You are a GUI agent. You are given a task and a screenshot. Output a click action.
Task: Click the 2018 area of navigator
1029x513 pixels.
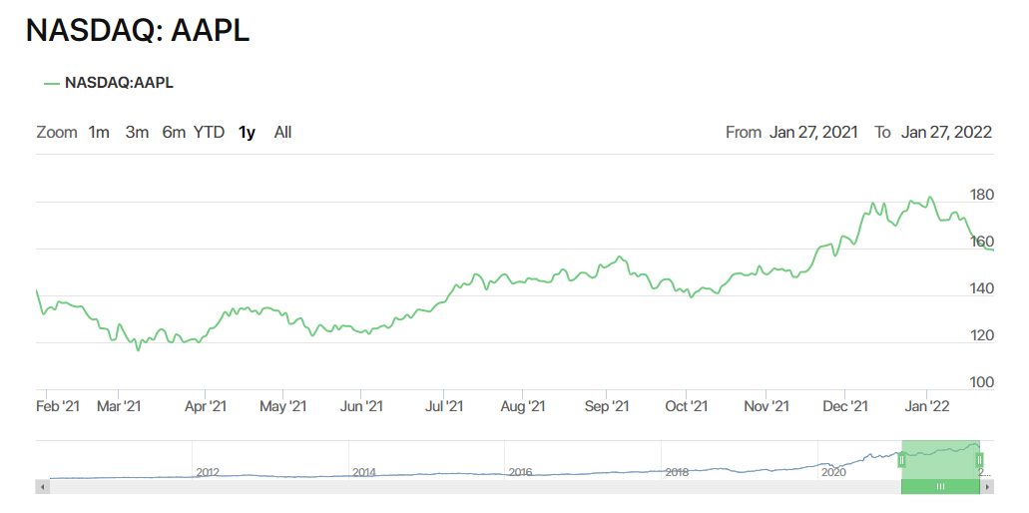point(677,465)
